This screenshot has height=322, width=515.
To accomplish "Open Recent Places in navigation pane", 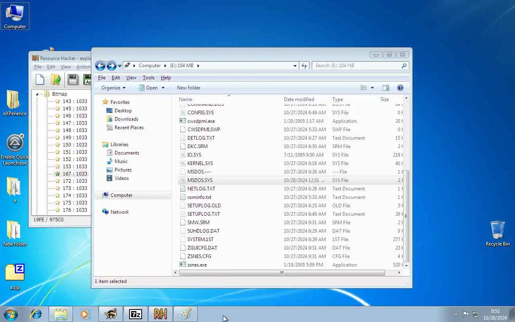I will pos(129,128).
